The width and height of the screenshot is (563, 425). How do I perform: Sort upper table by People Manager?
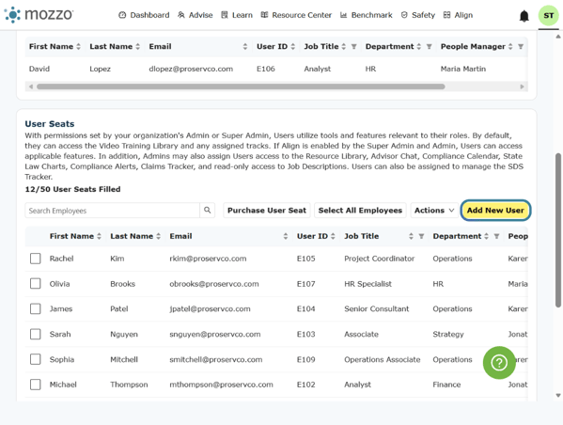coord(510,46)
